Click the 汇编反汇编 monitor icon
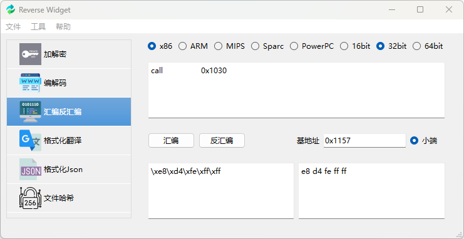 tap(30, 112)
